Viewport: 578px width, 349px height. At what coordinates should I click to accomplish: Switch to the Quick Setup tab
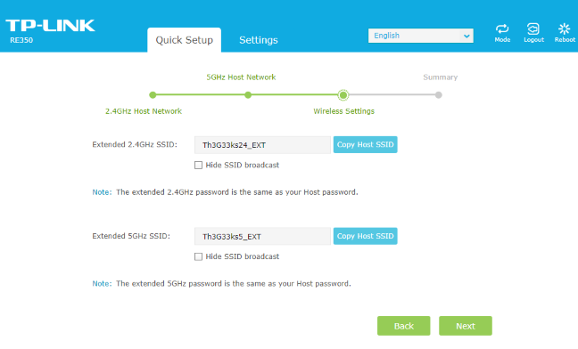click(185, 40)
